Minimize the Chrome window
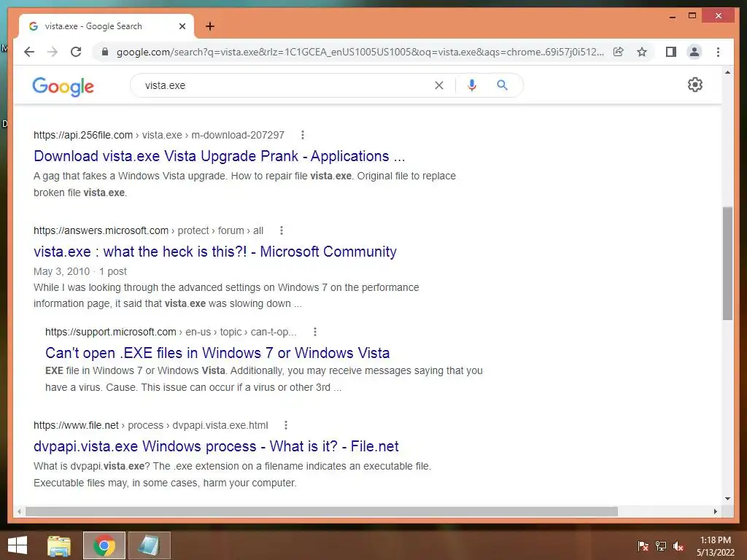The width and height of the screenshot is (747, 560). click(x=673, y=16)
